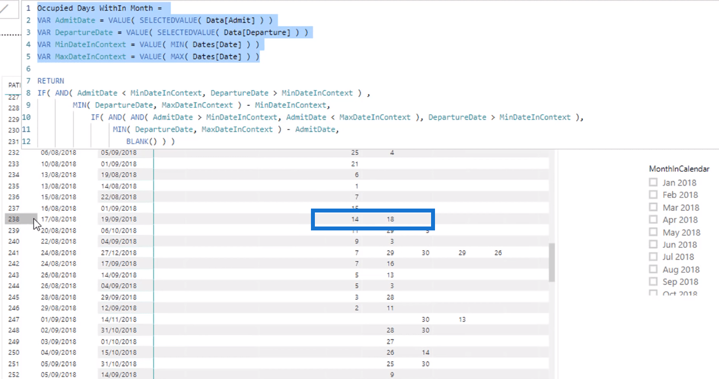Screen dimensions: 719x379
Task: Select row number 247
Action: pyautogui.click(x=14, y=320)
